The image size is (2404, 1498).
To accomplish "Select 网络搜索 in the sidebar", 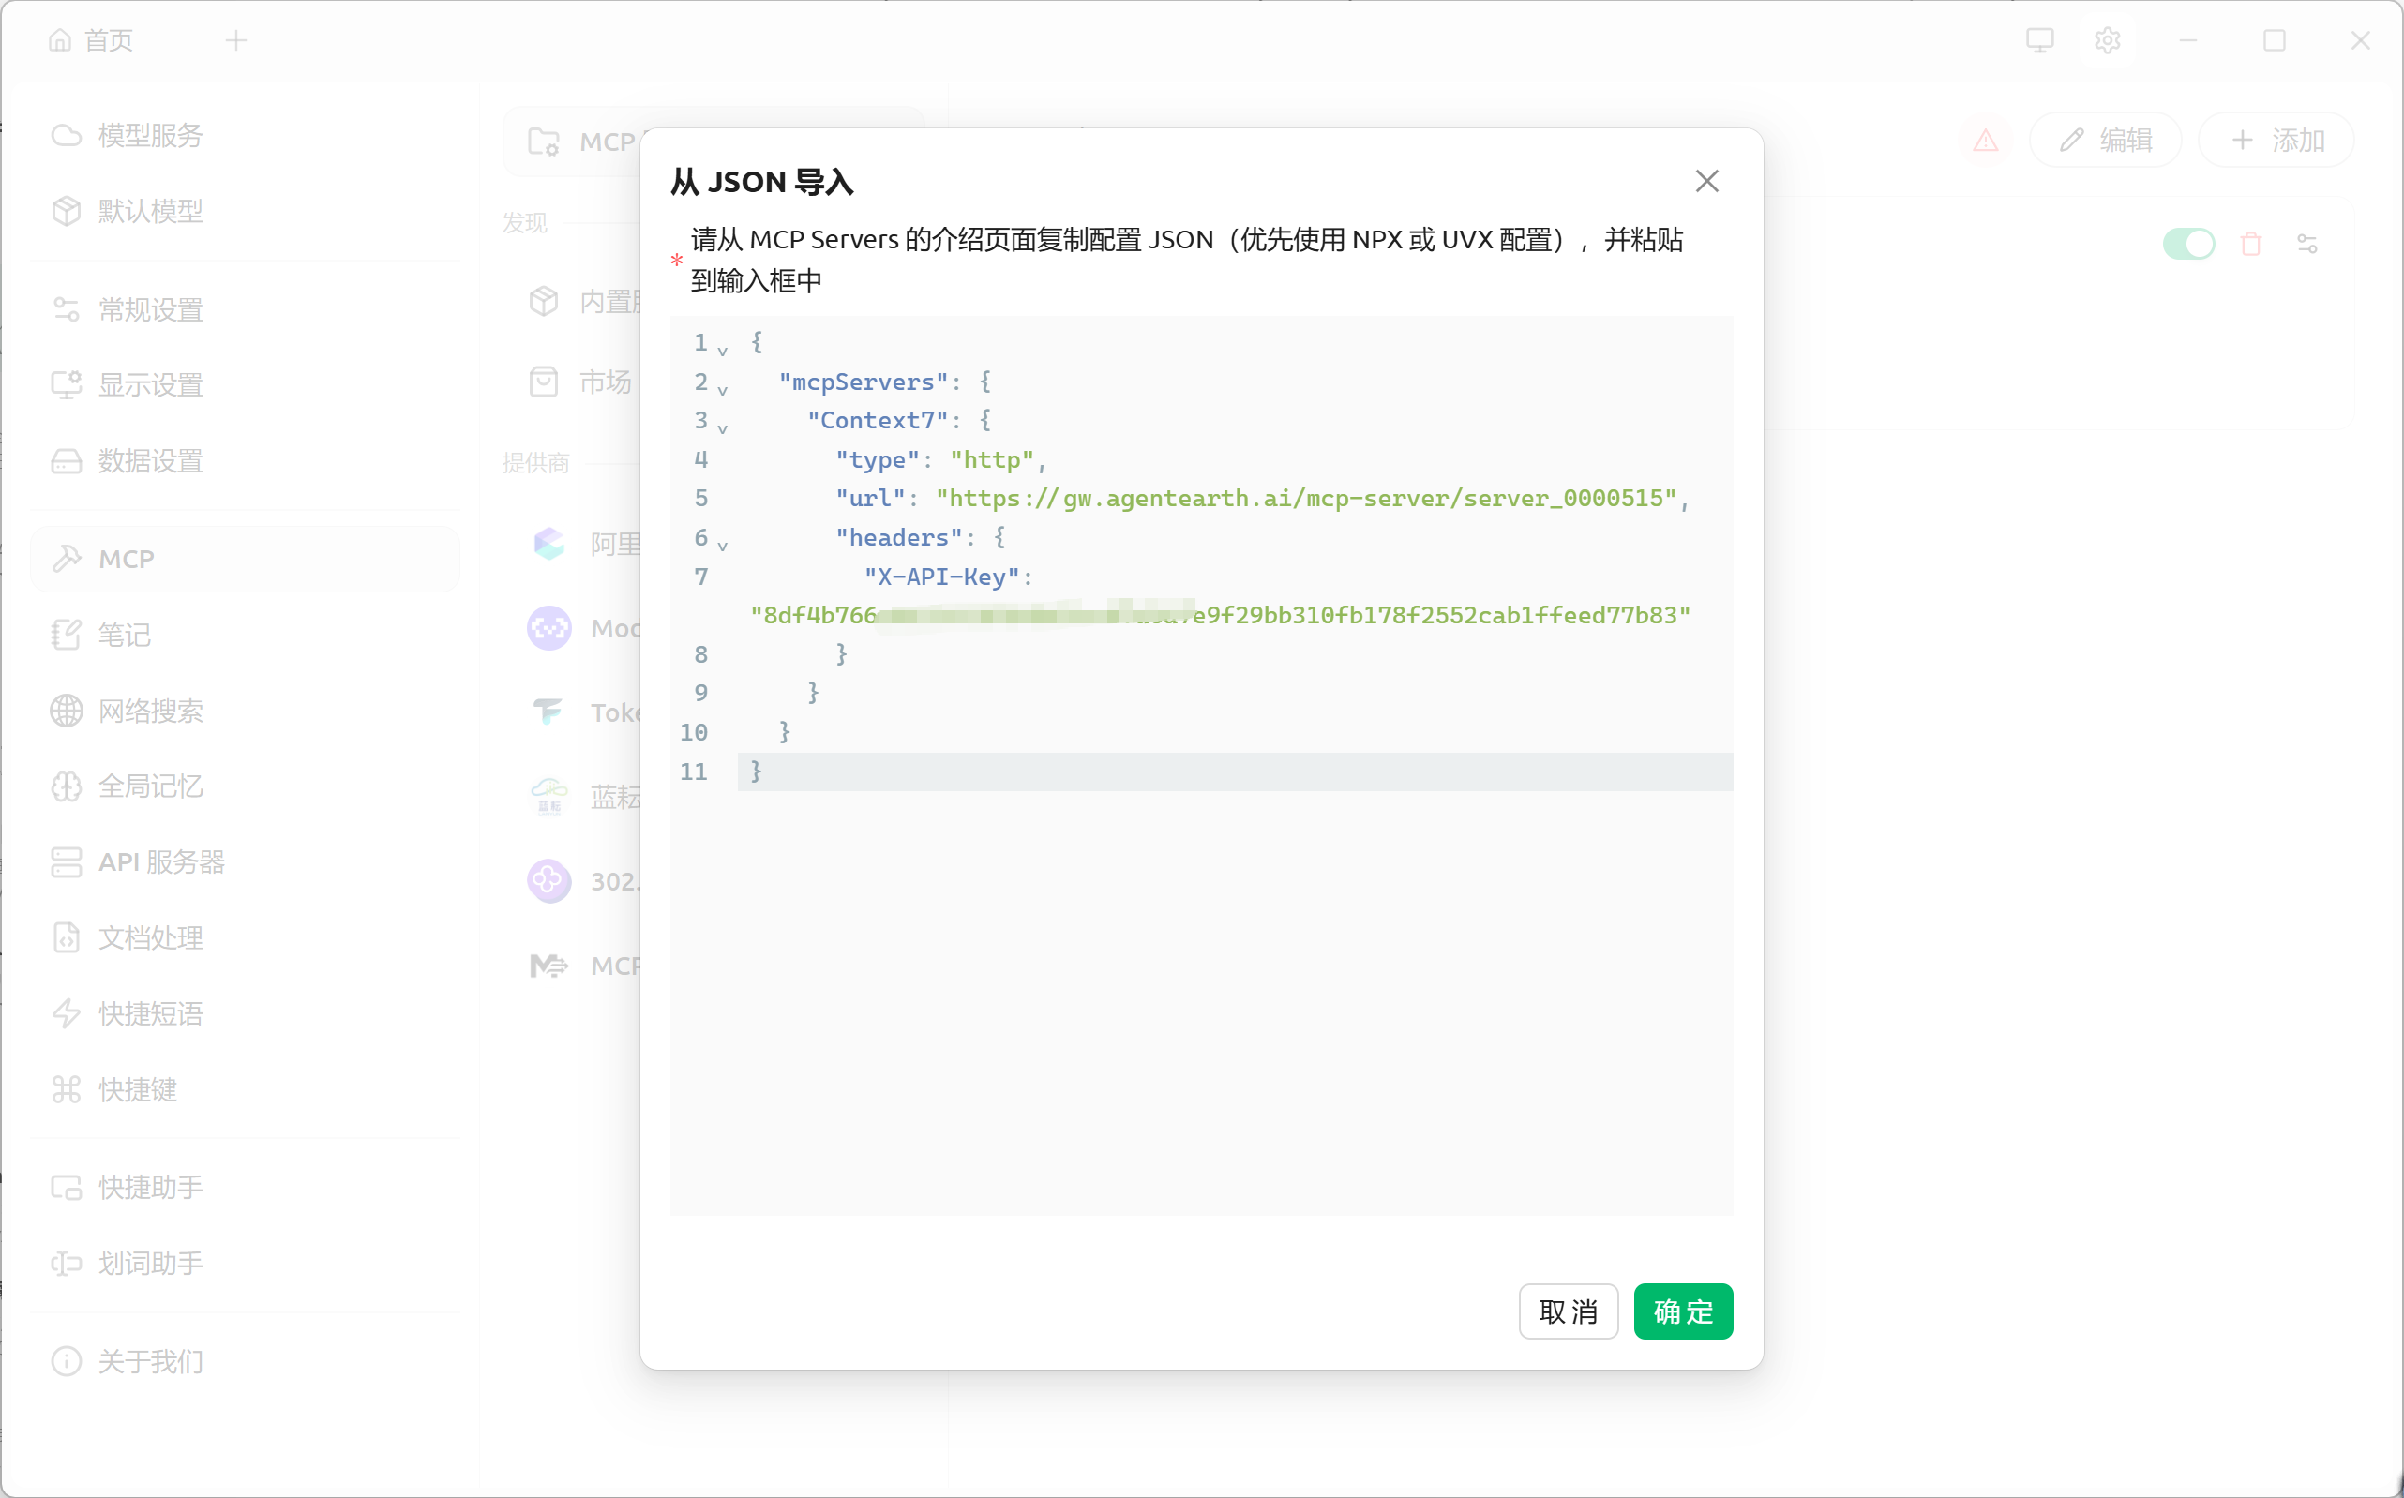I will [x=149, y=711].
